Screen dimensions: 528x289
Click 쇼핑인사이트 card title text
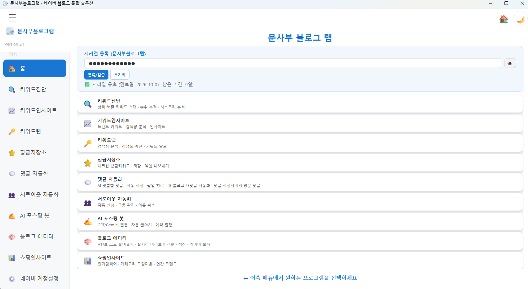click(x=111, y=257)
